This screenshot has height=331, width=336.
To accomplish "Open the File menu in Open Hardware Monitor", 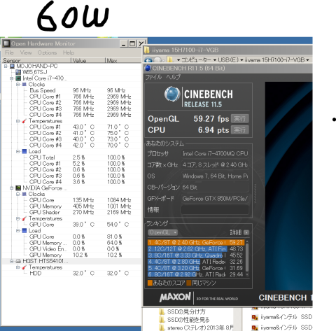I will point(9,52).
